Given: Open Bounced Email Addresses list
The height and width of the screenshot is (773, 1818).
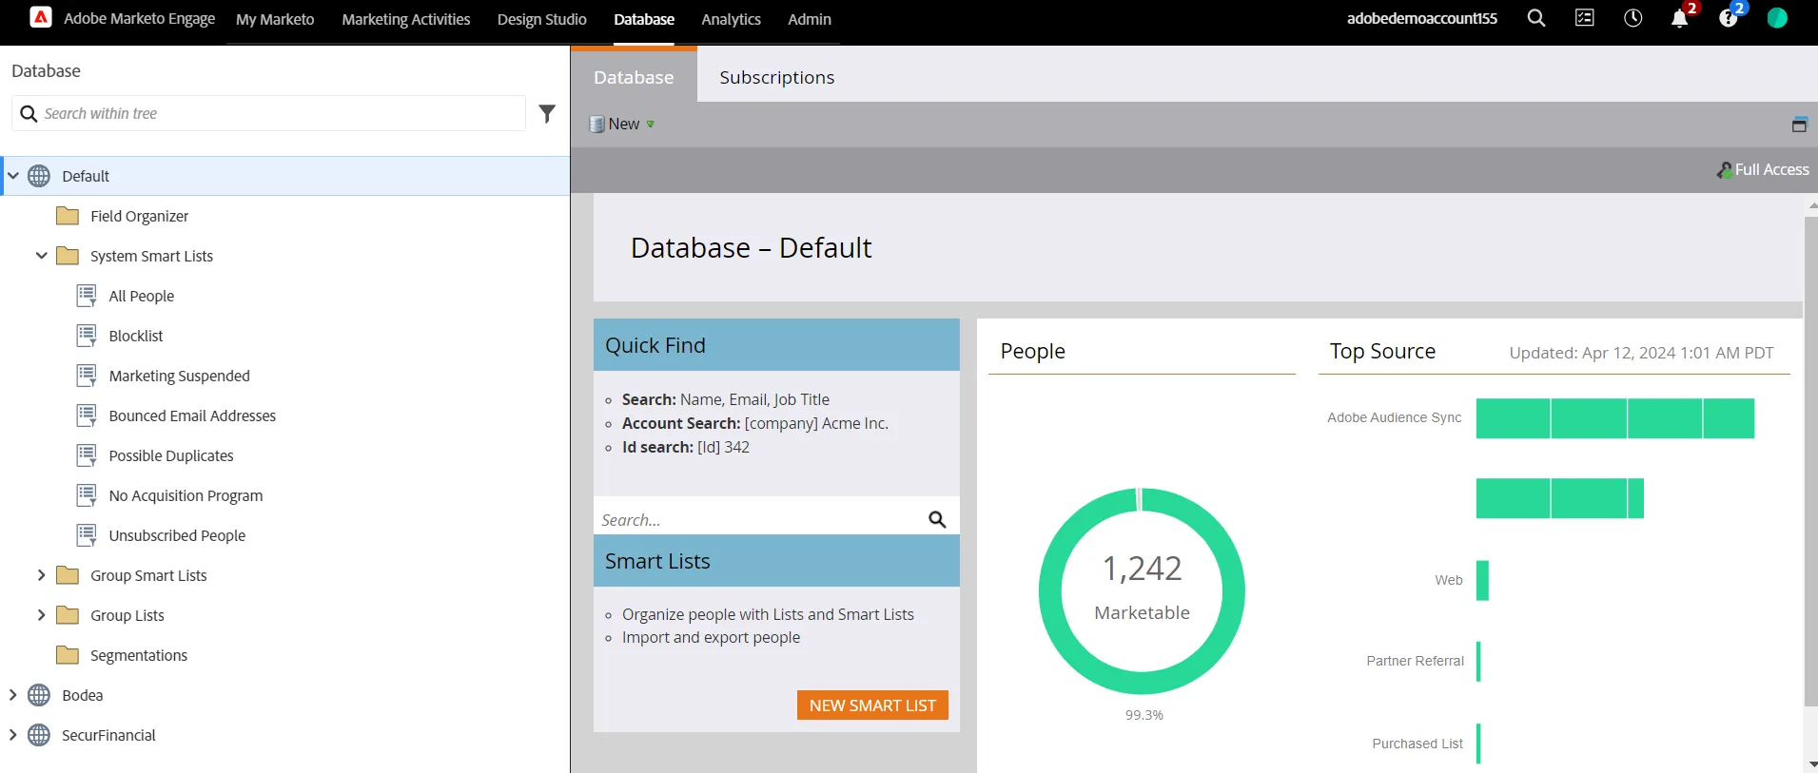Looking at the screenshot, I should [192, 415].
